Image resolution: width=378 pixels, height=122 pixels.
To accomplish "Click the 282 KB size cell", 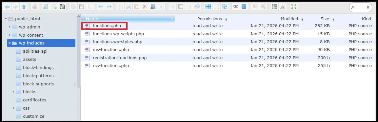I will (322, 26).
